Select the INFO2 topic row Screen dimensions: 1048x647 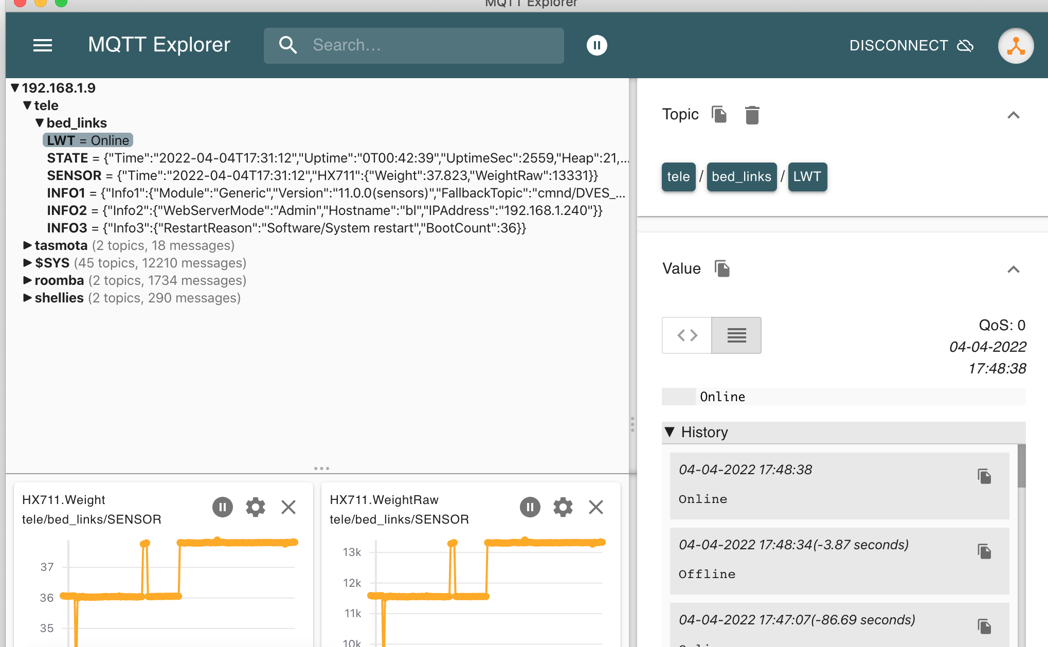[324, 210]
